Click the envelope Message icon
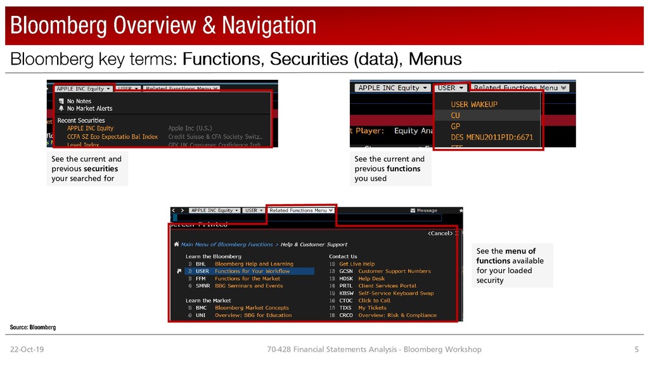 (x=413, y=210)
